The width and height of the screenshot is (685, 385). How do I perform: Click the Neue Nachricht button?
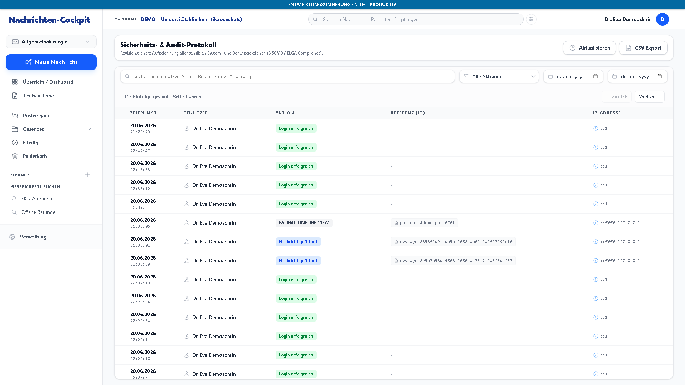51,62
